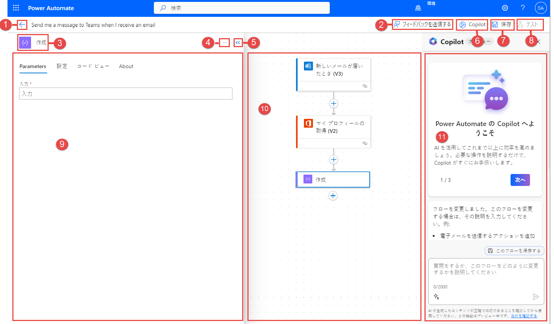This screenshot has height=324, width=554.
Task: Click the sparkle prompt suggestions icon
Action: pyautogui.click(x=436, y=297)
